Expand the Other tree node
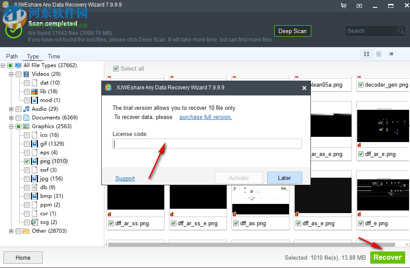The height and width of the screenshot is (268, 410). [x=11, y=231]
